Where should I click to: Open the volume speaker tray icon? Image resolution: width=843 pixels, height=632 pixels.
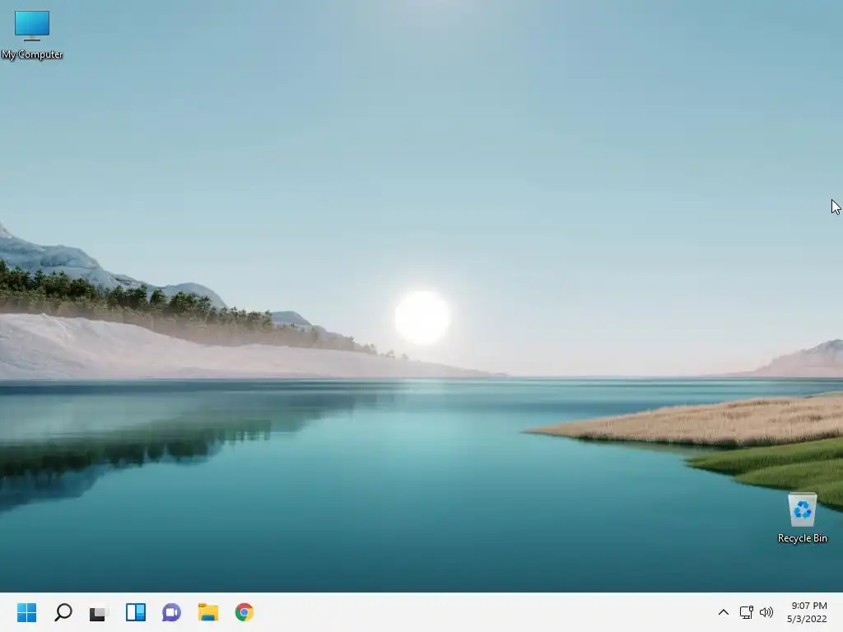pos(766,612)
